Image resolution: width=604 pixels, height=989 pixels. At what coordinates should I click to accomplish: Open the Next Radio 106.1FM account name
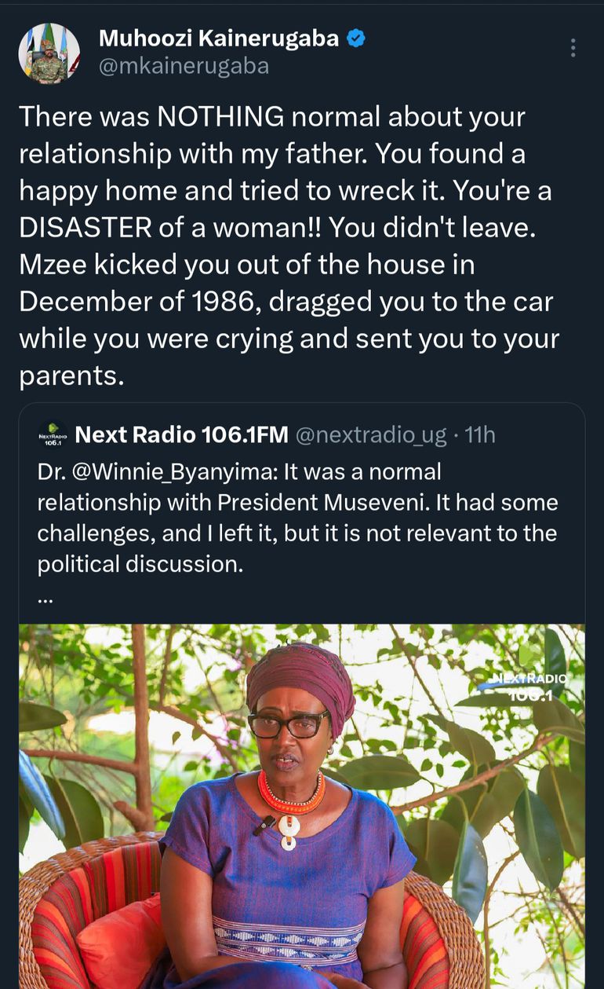point(181,434)
